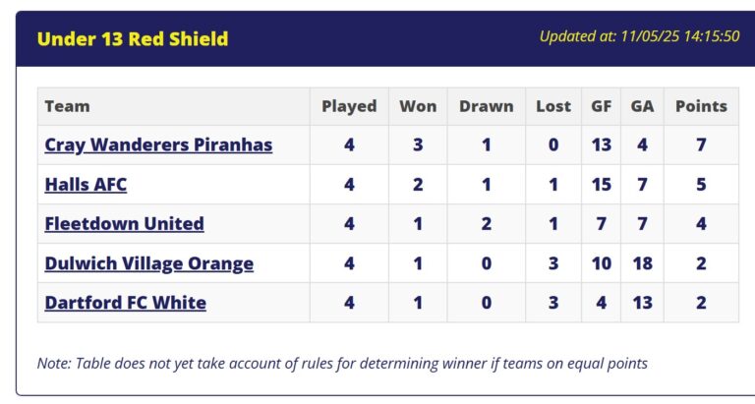Click the Won column header

click(418, 106)
